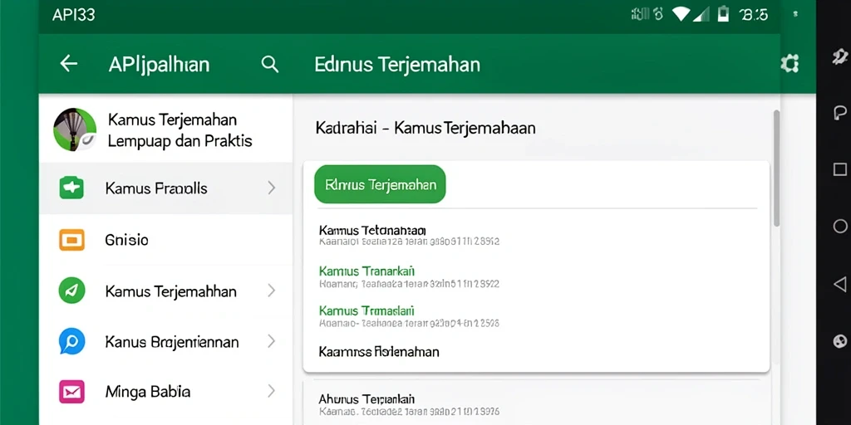The height and width of the screenshot is (425, 851).
Task: Tap the orange Gnisio icon
Action: 71,240
